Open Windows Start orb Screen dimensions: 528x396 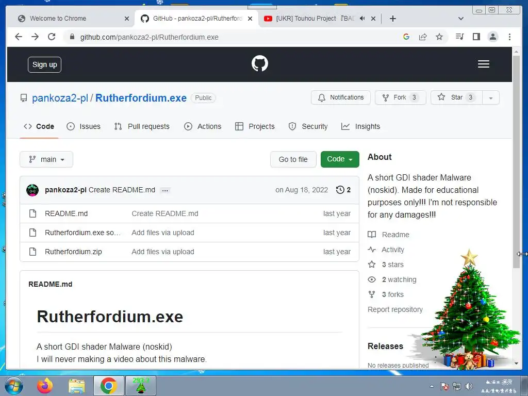[x=13, y=386]
